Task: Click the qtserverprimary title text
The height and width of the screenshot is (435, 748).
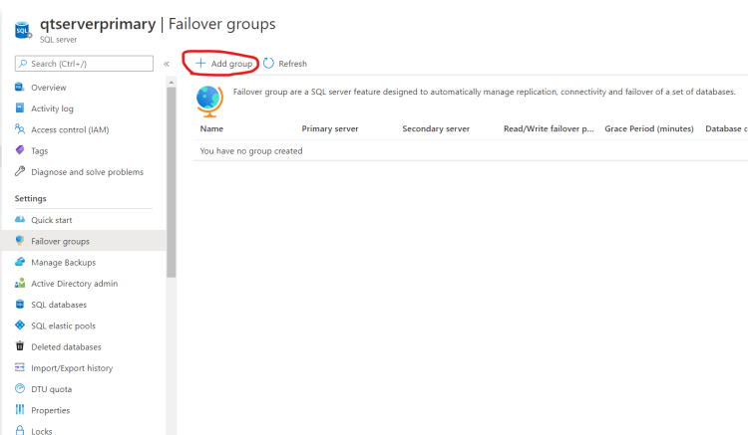Action: [x=98, y=24]
